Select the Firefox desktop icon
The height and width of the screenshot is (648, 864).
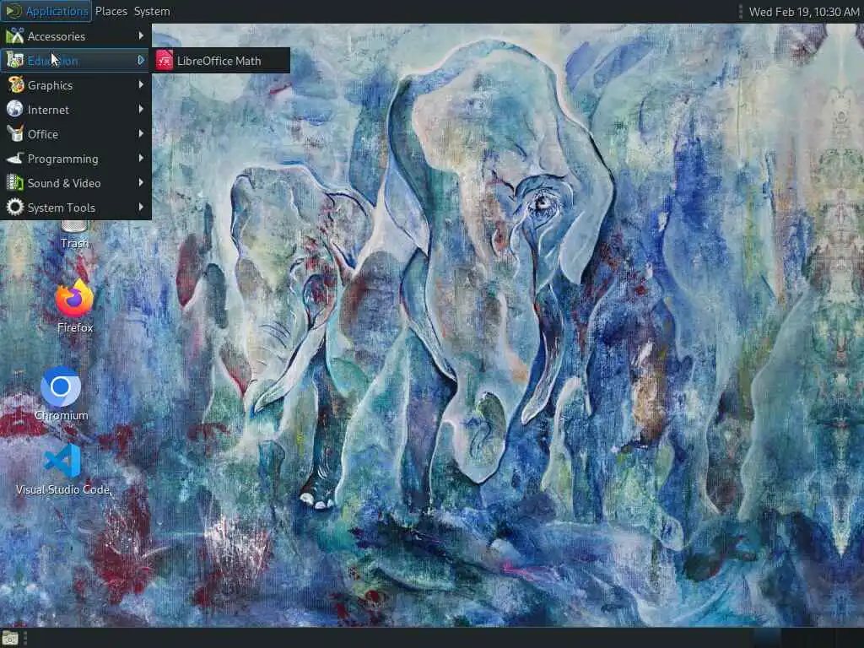click(x=74, y=306)
